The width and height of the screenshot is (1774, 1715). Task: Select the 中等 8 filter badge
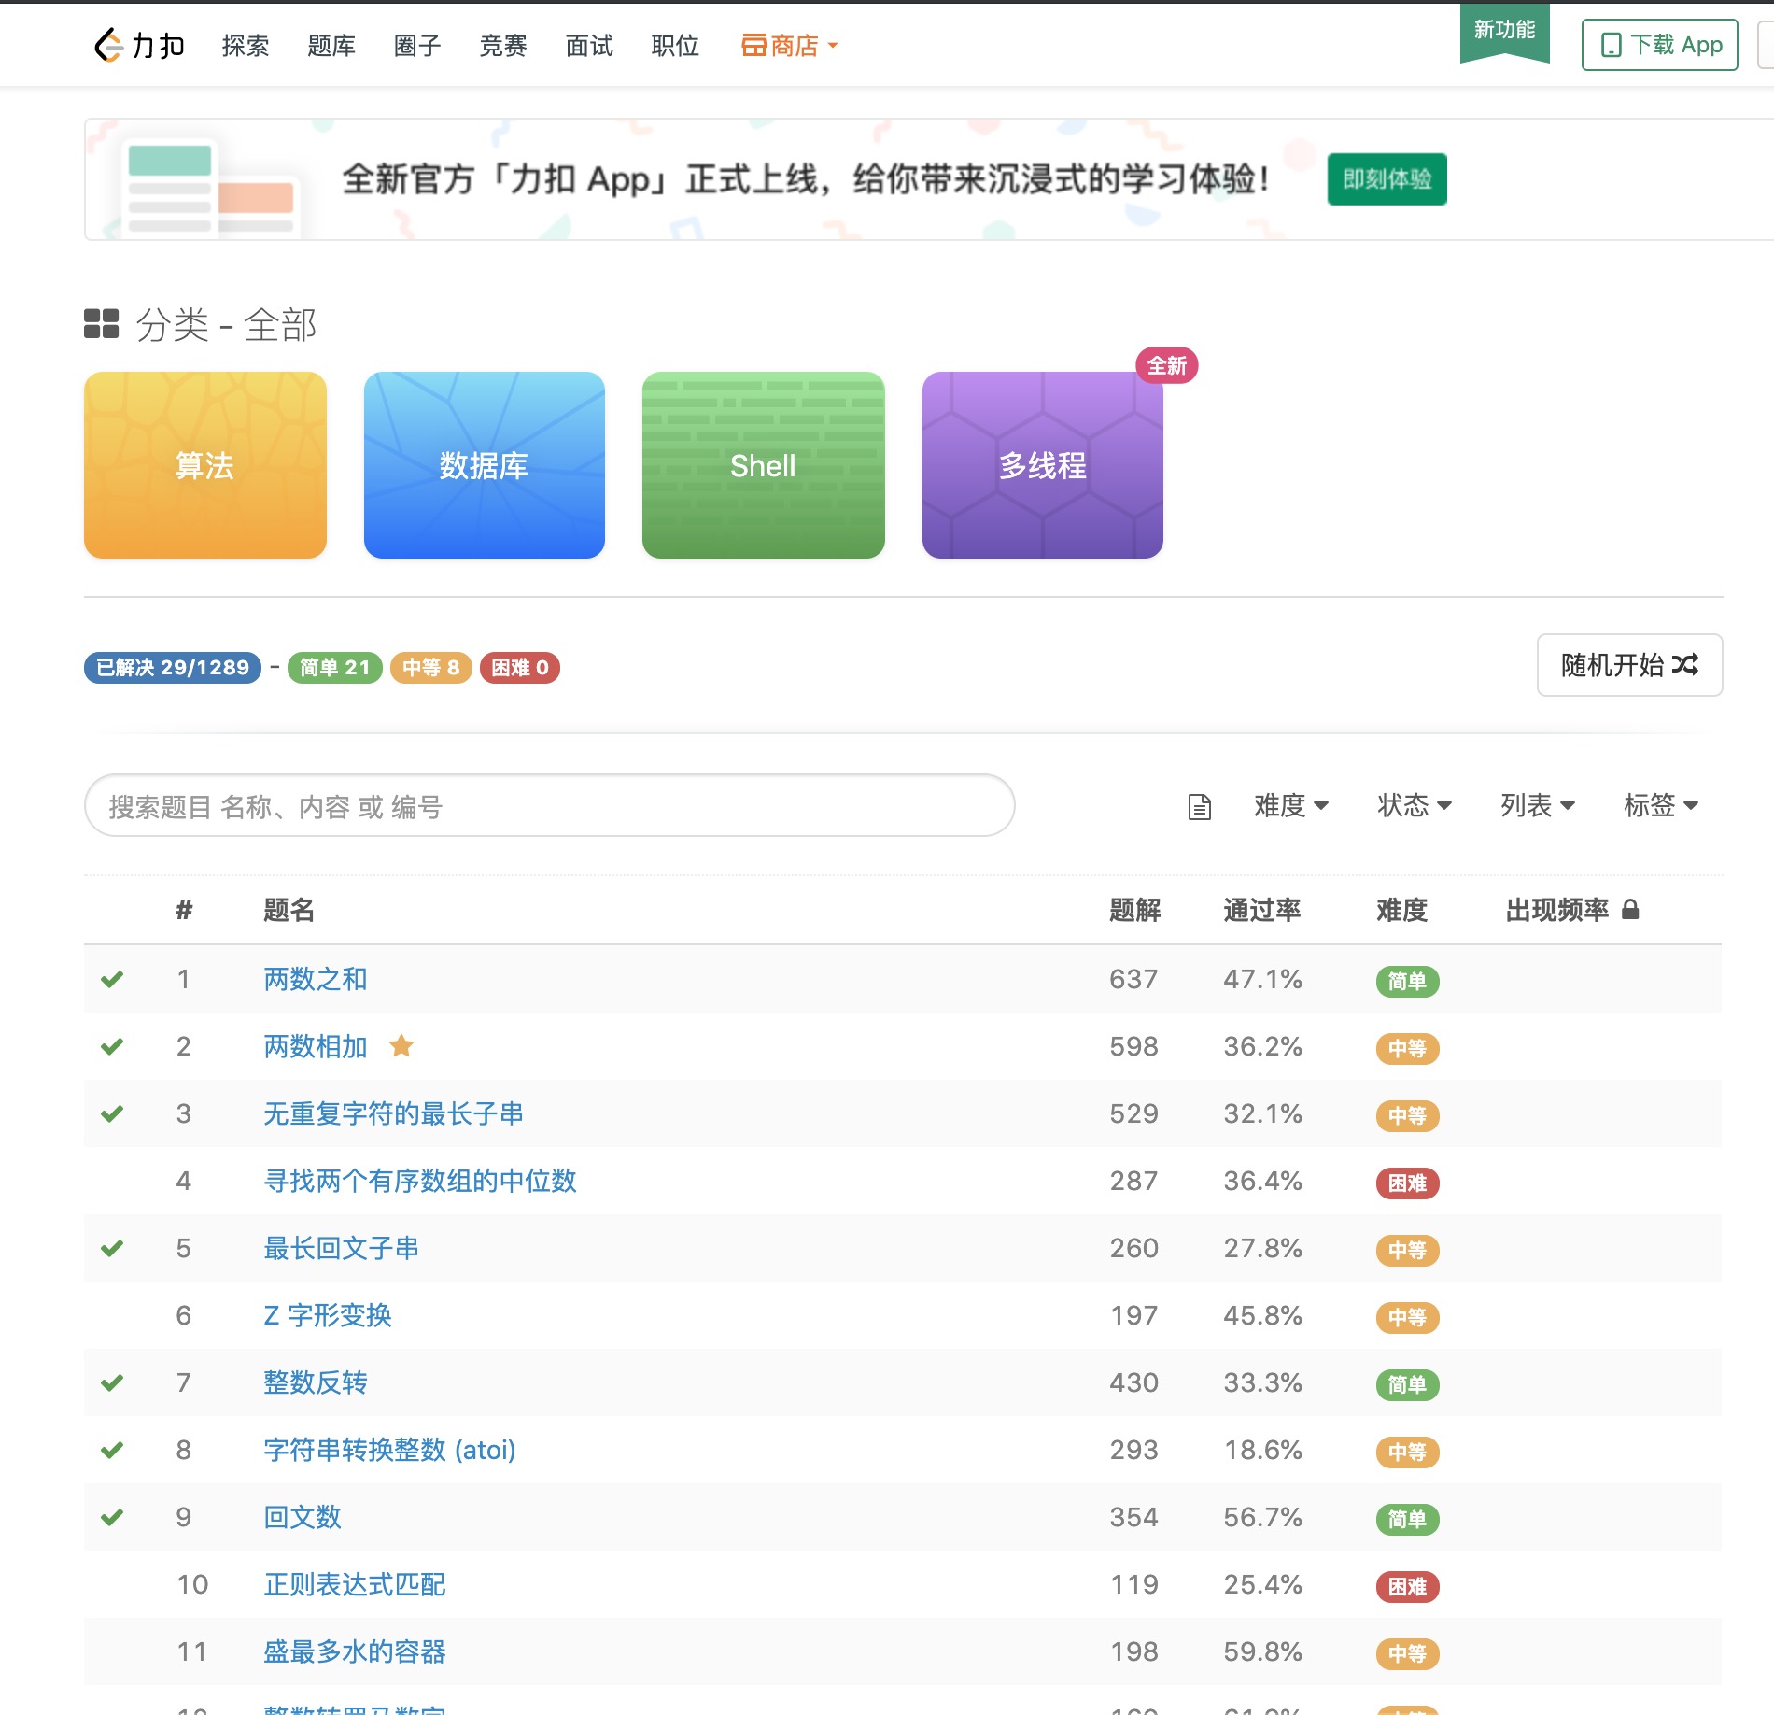click(431, 667)
